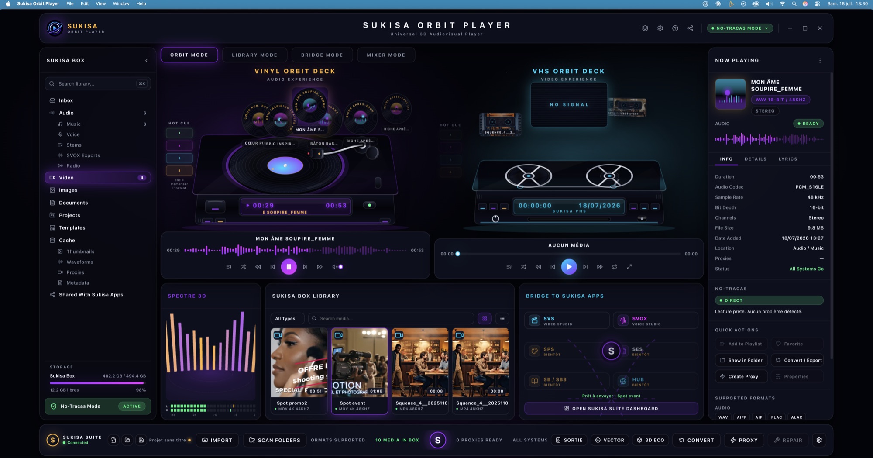Start playback on the AUCUN MÉDIA video player
The width and height of the screenshot is (873, 458).
[x=569, y=267]
